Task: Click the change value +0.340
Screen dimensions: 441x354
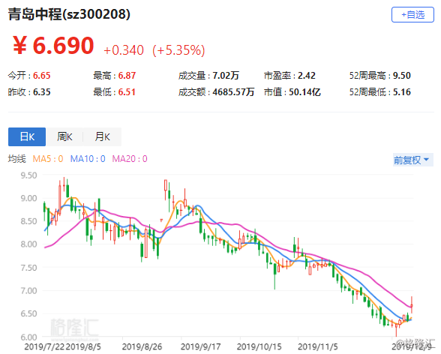Action: coord(124,50)
